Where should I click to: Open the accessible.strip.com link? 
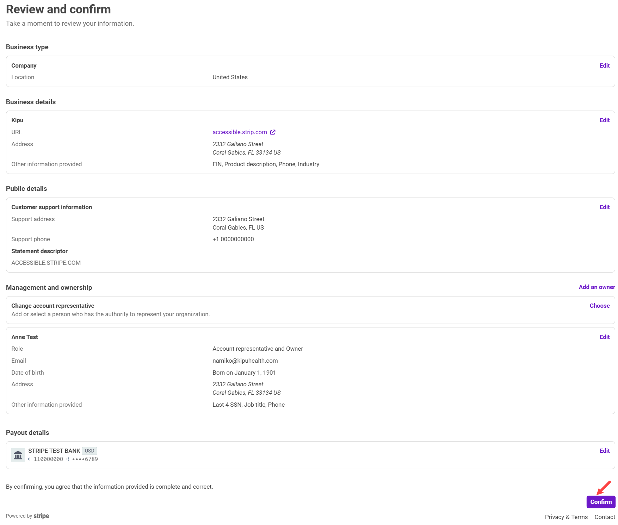tap(240, 132)
